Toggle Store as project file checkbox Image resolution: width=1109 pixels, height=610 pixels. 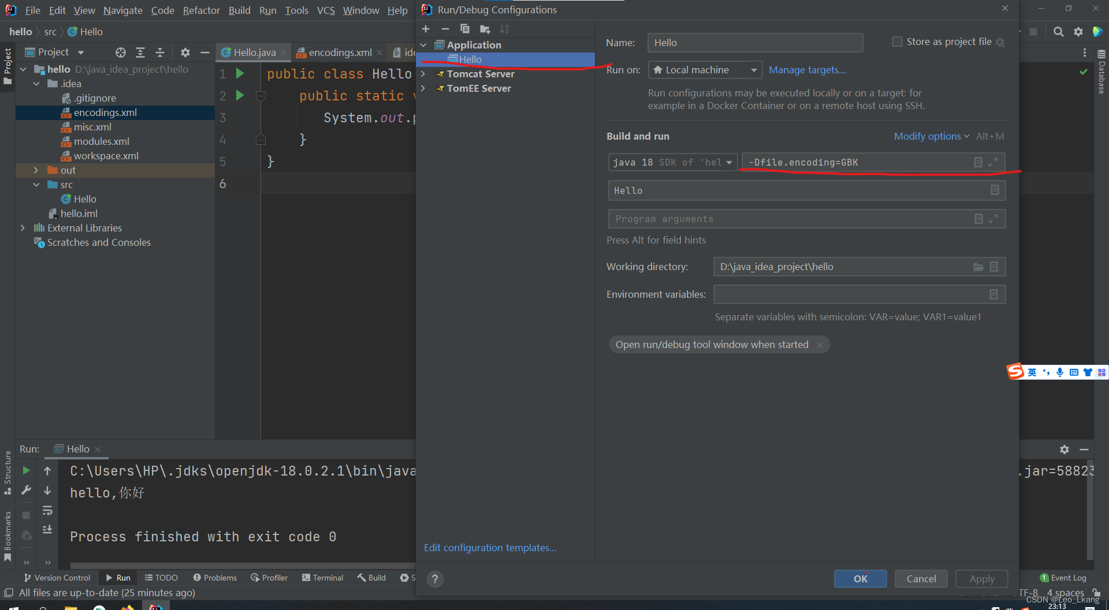897,42
